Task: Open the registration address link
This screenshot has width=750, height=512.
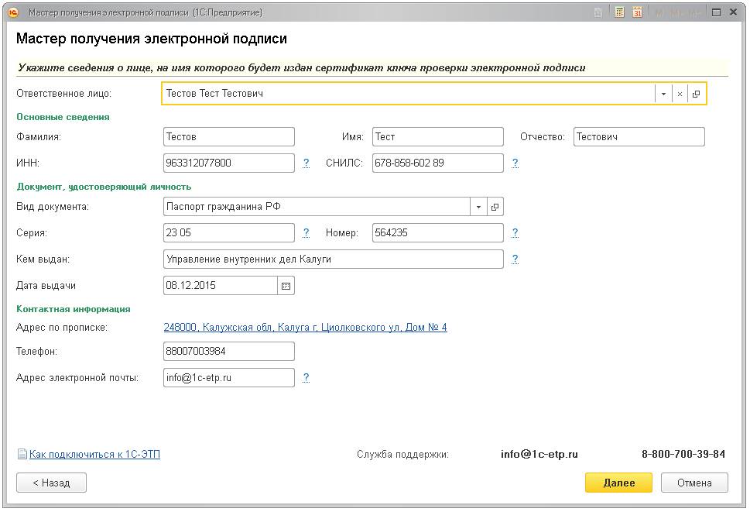Action: click(x=305, y=328)
